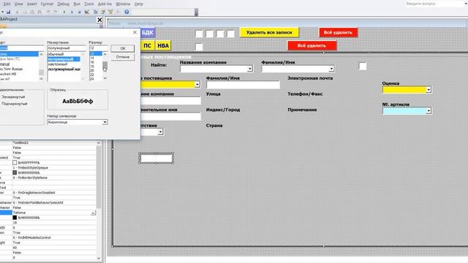Tick checkbox just left of 'Удалить все записи'
The width and height of the screenshot is (468, 263).
pyautogui.click(x=231, y=34)
